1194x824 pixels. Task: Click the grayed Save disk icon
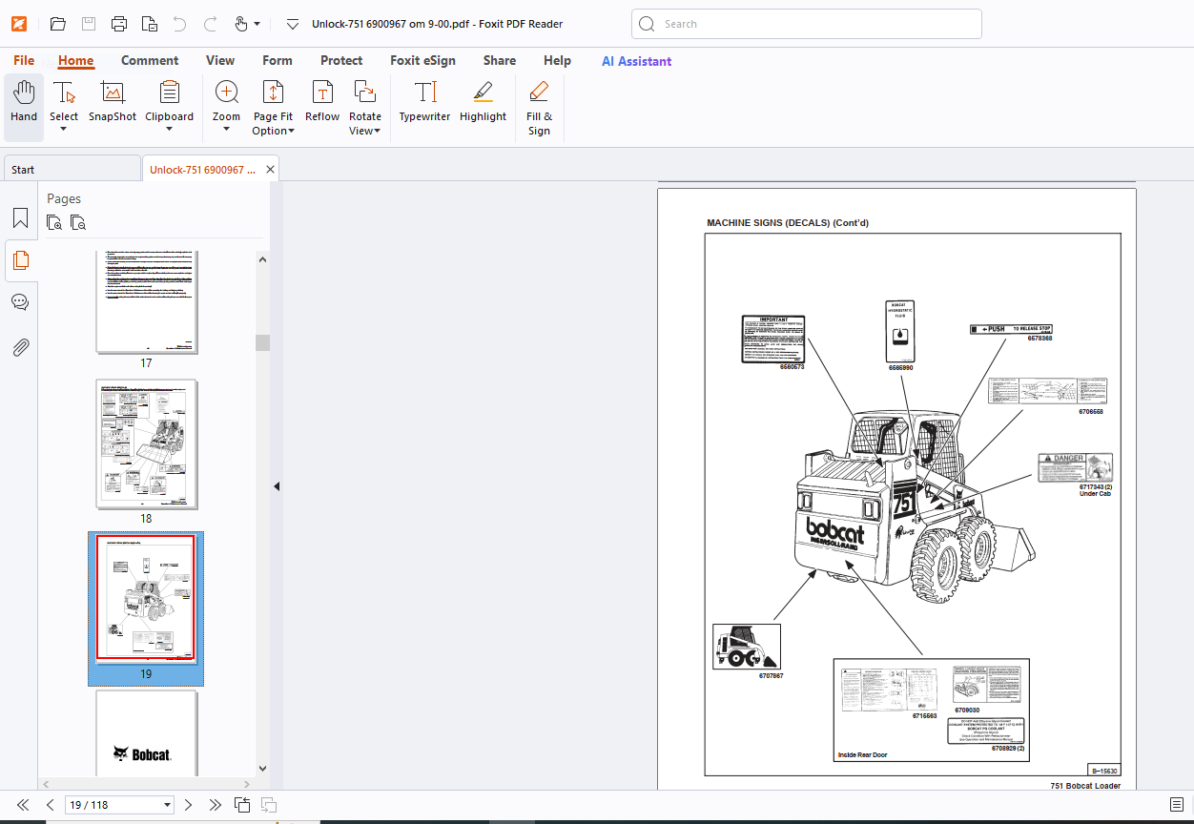pos(88,24)
